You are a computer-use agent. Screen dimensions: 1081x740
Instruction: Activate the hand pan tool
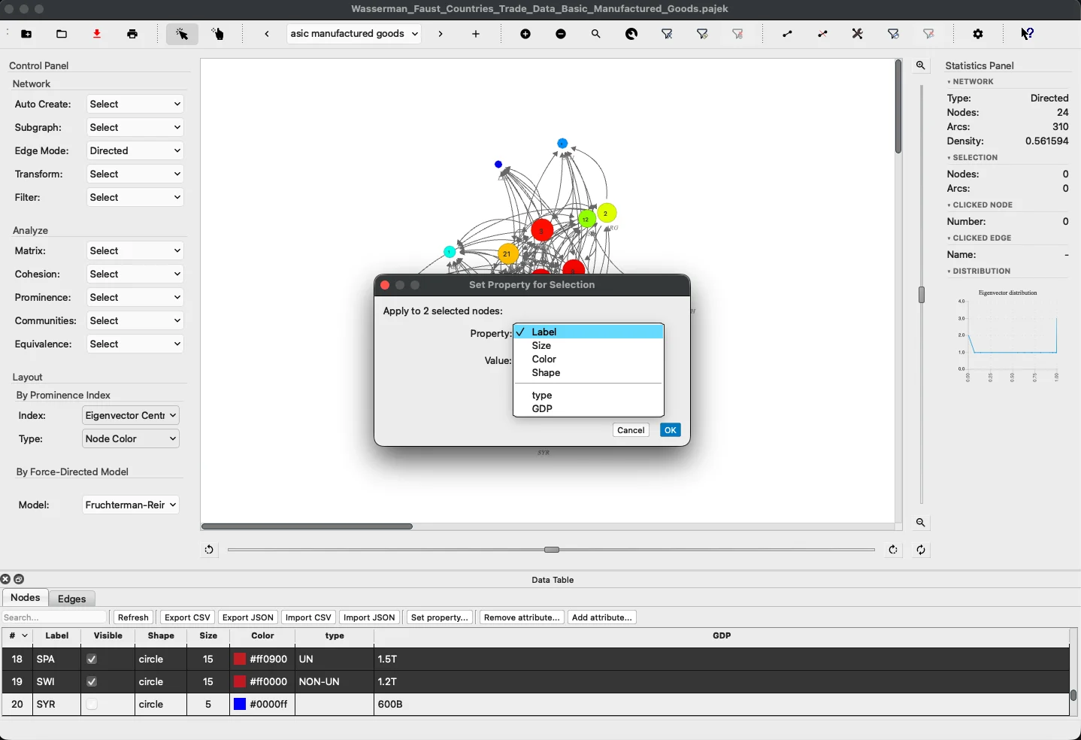(219, 35)
